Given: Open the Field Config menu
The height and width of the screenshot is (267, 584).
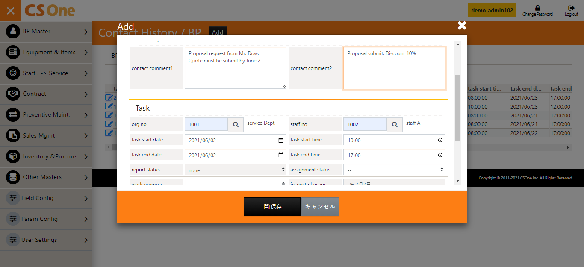Looking at the screenshot, I should [46, 198].
